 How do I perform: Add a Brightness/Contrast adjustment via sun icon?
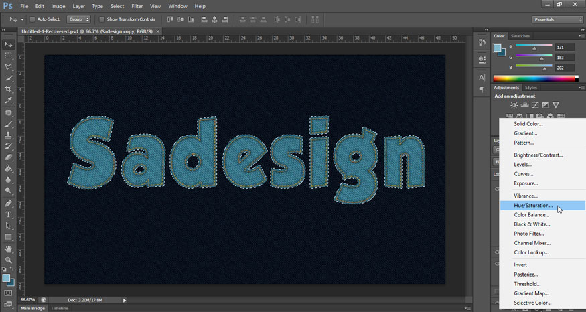pos(514,105)
